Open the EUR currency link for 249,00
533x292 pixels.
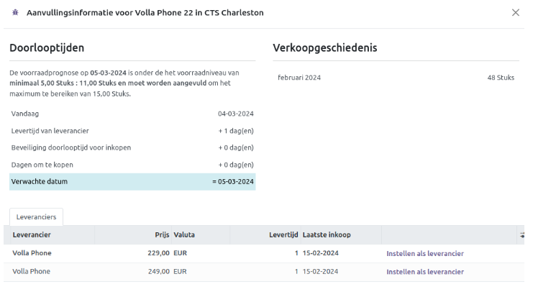tap(180, 272)
